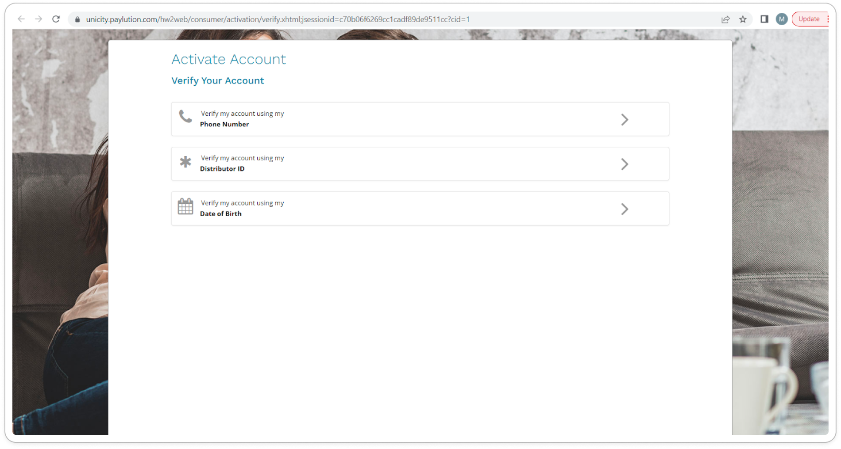The height and width of the screenshot is (449, 841).
Task: Open the M profile avatar
Action: (x=782, y=19)
